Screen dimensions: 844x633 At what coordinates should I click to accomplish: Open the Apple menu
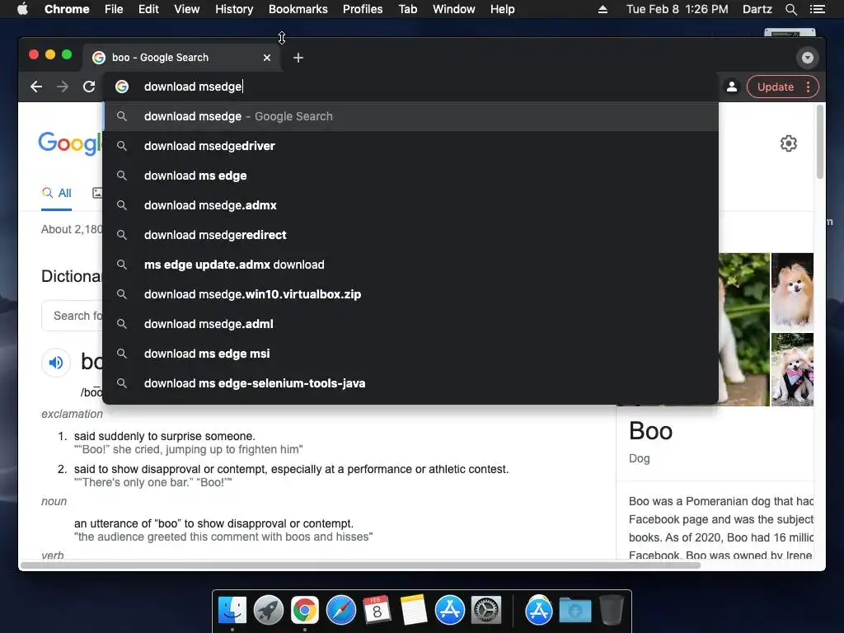[22, 9]
